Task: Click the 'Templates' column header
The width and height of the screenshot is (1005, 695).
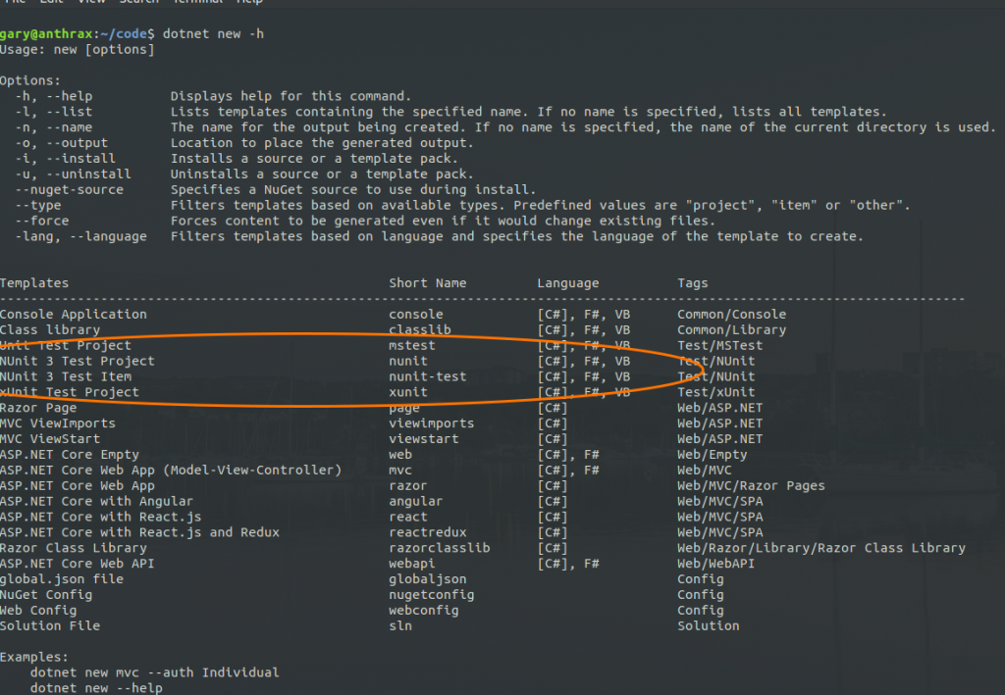Action: pos(34,283)
